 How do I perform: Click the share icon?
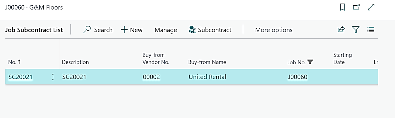pos(341,29)
